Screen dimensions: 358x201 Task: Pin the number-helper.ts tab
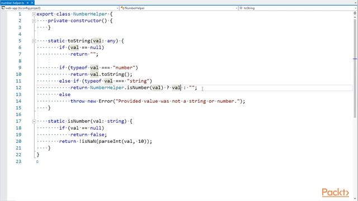[27, 3]
